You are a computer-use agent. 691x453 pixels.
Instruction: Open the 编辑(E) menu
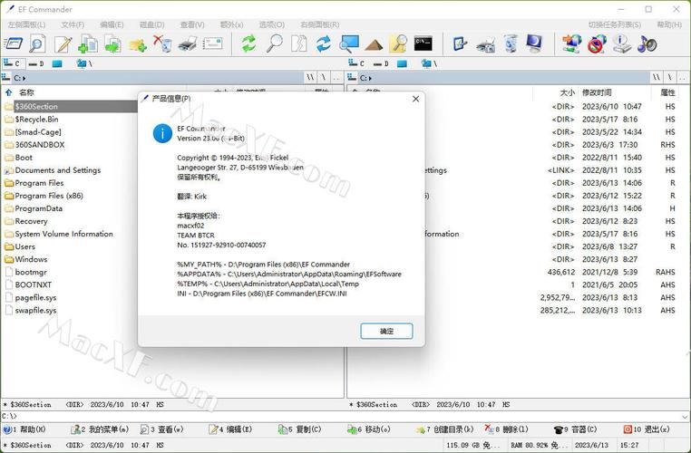[112, 24]
